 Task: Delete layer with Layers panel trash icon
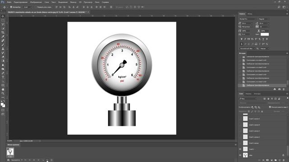point(284,160)
